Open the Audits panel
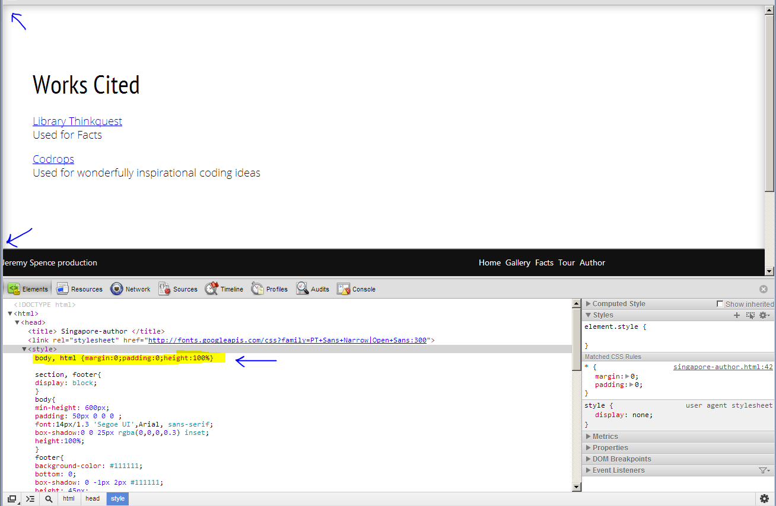Screen dimensions: 776x506 point(313,289)
